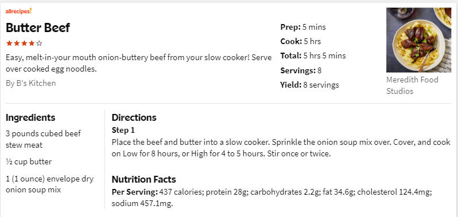Click the Ingredients heading

click(30, 118)
